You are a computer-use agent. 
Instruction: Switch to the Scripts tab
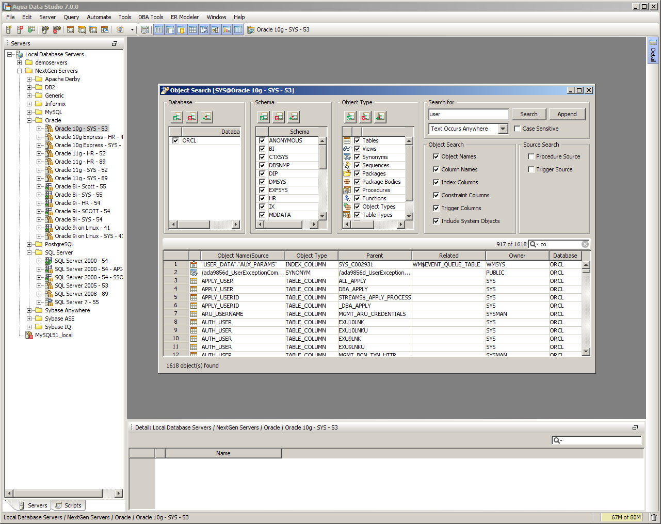(x=69, y=505)
